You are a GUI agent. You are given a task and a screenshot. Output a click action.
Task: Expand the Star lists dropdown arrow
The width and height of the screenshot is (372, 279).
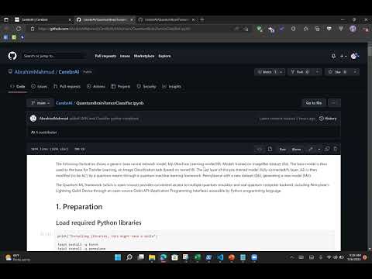[355, 72]
